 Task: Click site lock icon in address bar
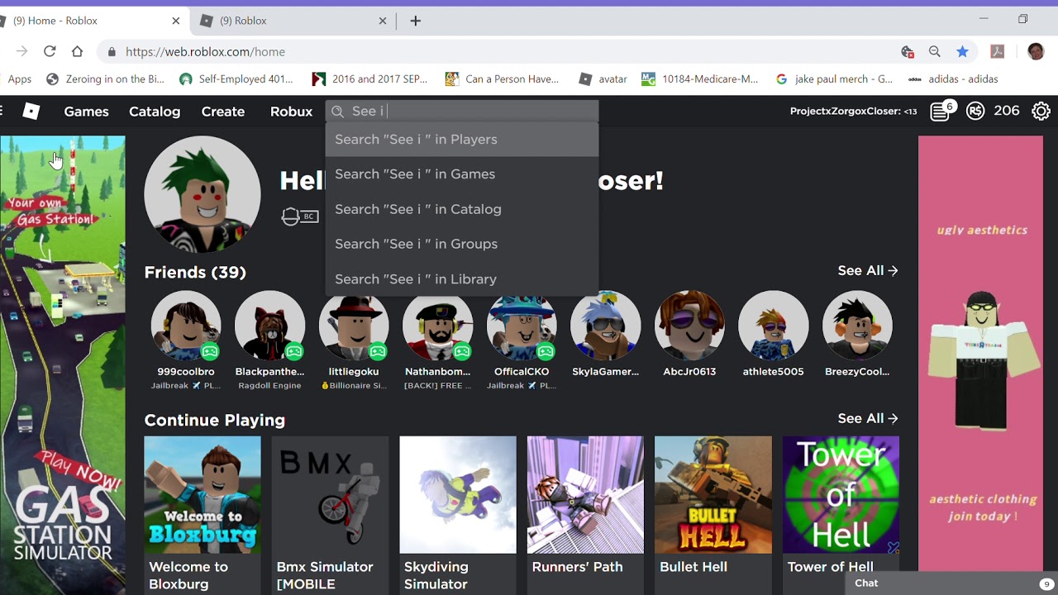(112, 52)
